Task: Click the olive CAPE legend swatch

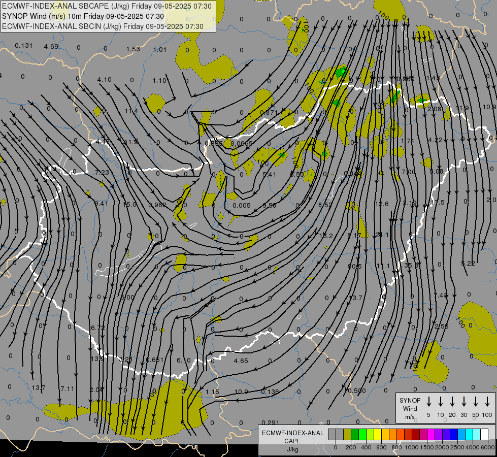Action: (x=347, y=434)
